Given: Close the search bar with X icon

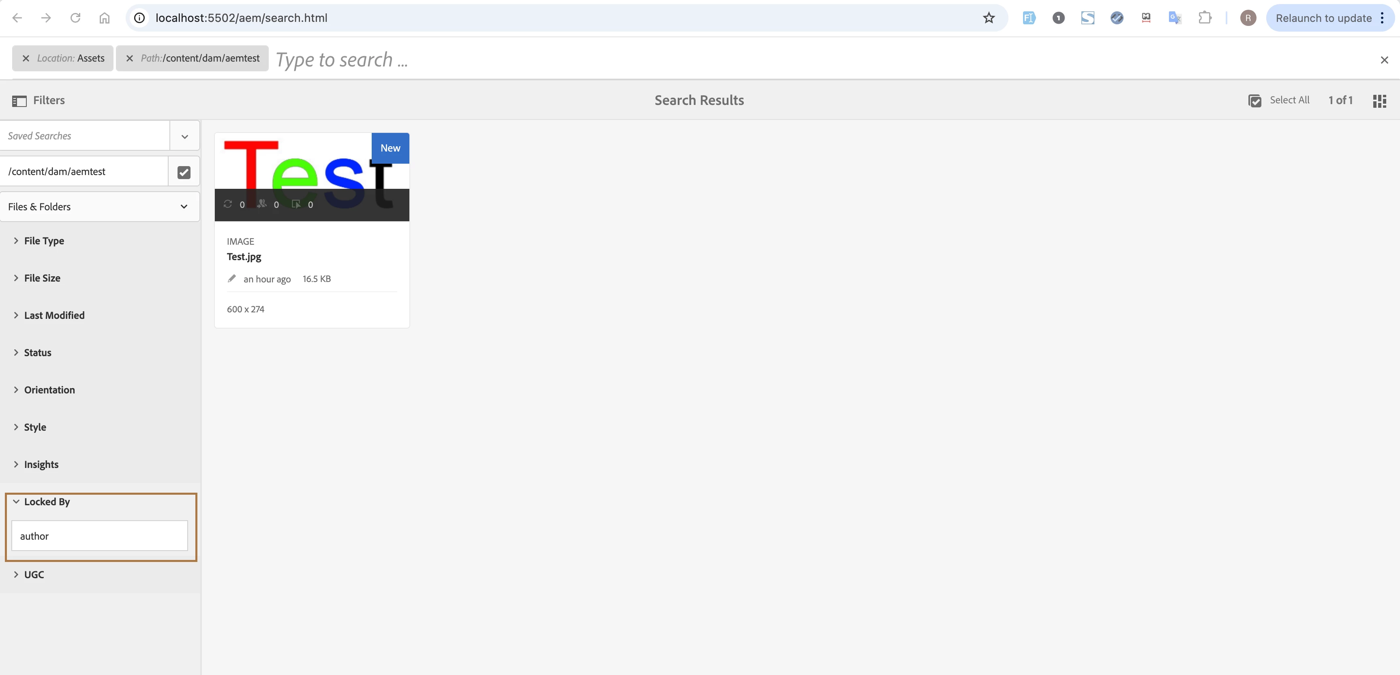Looking at the screenshot, I should 1384,60.
